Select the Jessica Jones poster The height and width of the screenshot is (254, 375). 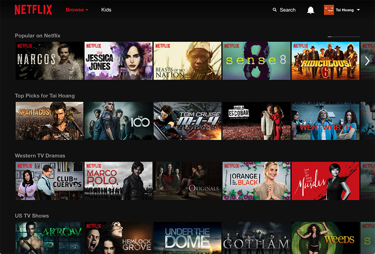[x=118, y=61]
